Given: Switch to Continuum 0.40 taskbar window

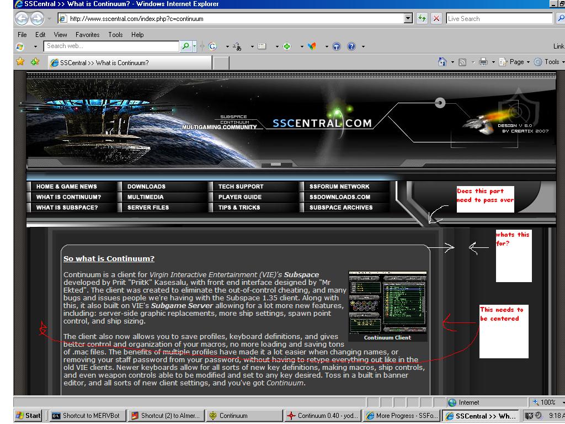Looking at the screenshot, I should pos(323,415).
